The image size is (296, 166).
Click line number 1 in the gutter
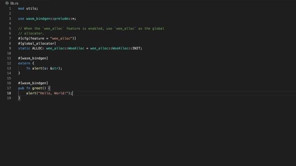pyautogui.click(x=10, y=8)
